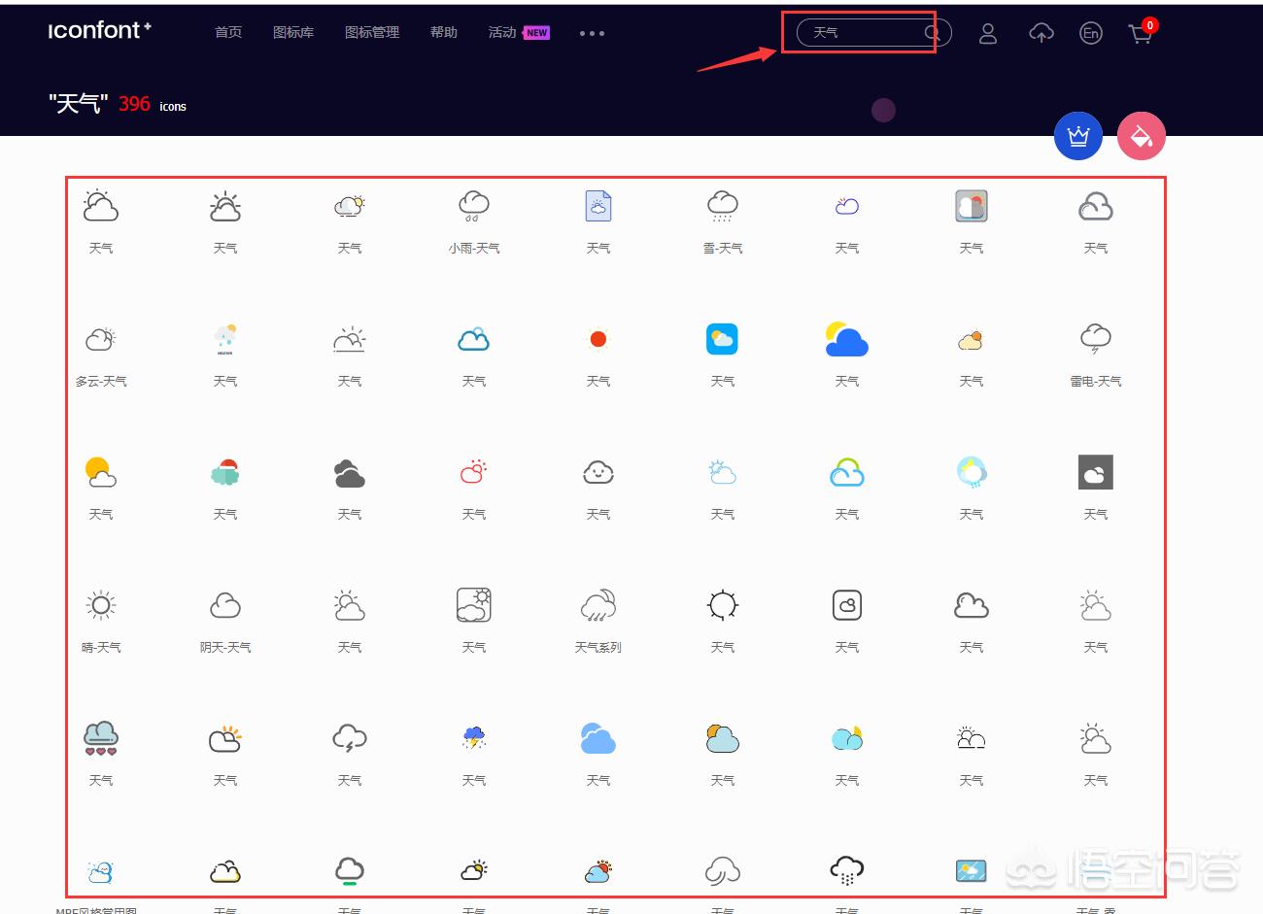Click the 多云-天气 label text
This screenshot has height=914, width=1263.
(x=101, y=382)
